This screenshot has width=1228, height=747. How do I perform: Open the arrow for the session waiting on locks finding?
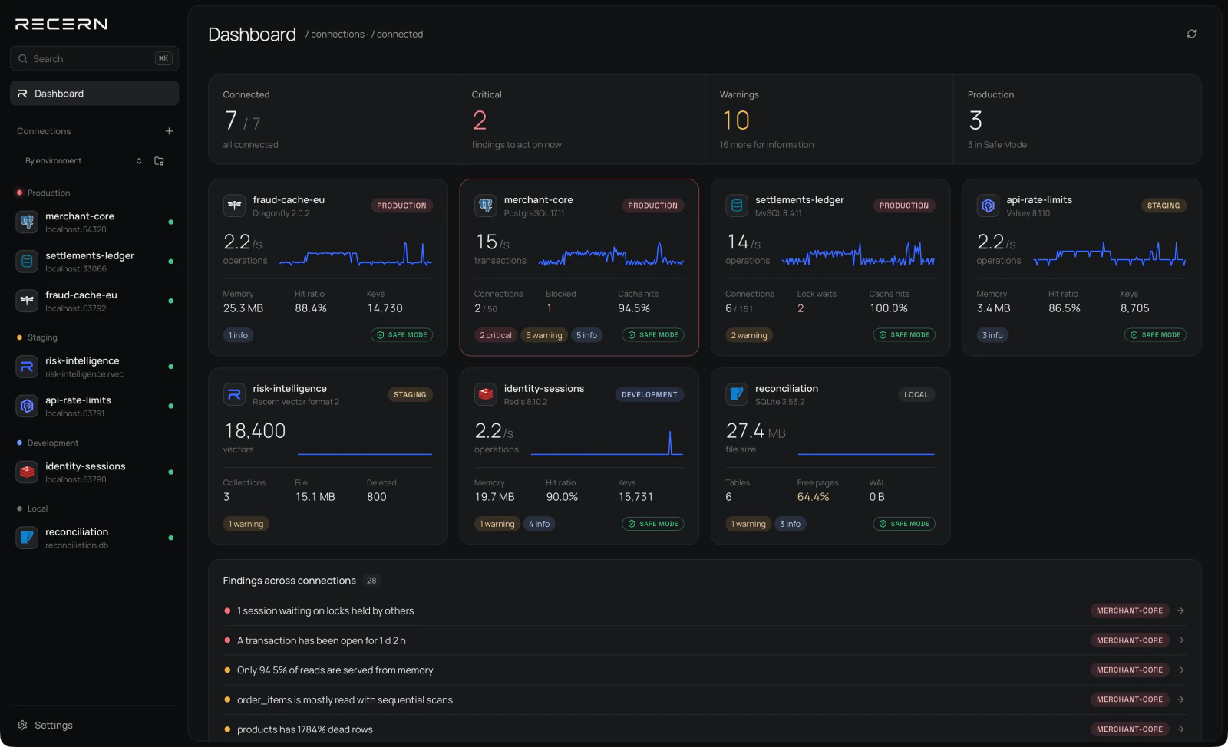[1180, 610]
